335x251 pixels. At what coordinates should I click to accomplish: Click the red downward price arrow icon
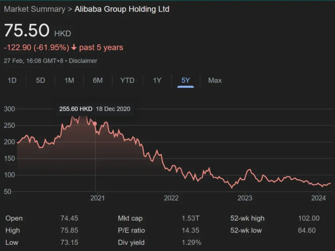click(74, 48)
